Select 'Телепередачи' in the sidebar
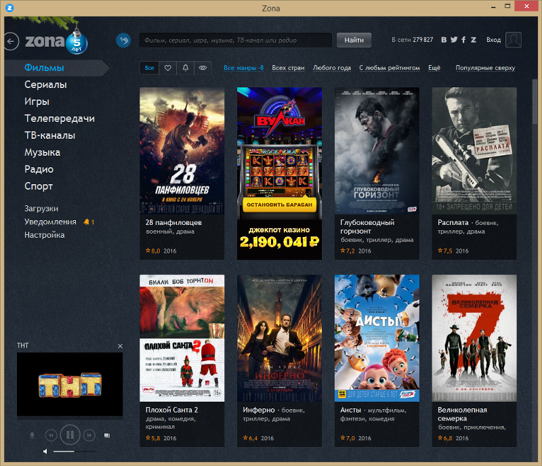 coord(60,119)
